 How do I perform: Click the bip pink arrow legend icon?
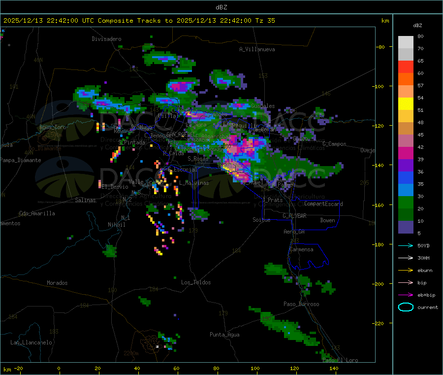coord(406,282)
